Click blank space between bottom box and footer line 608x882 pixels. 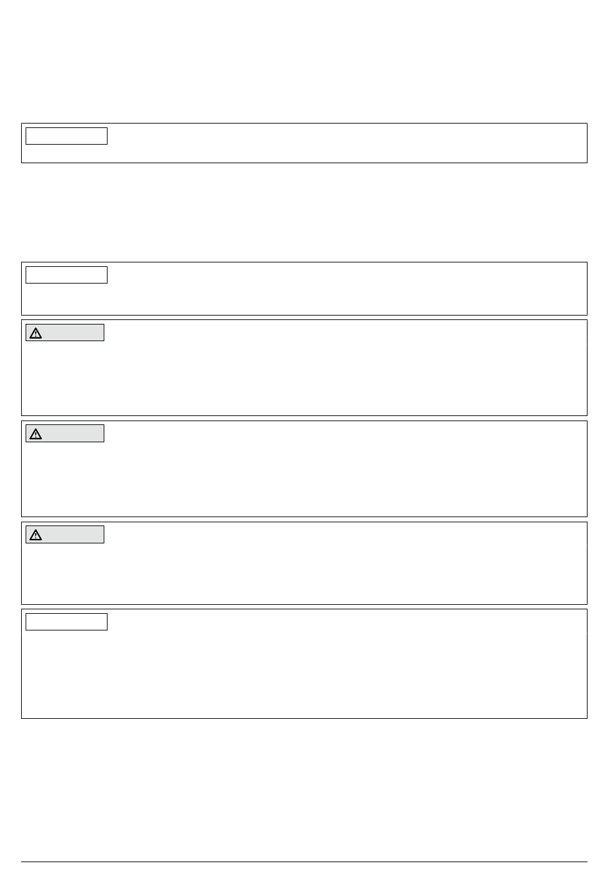pos(304,790)
